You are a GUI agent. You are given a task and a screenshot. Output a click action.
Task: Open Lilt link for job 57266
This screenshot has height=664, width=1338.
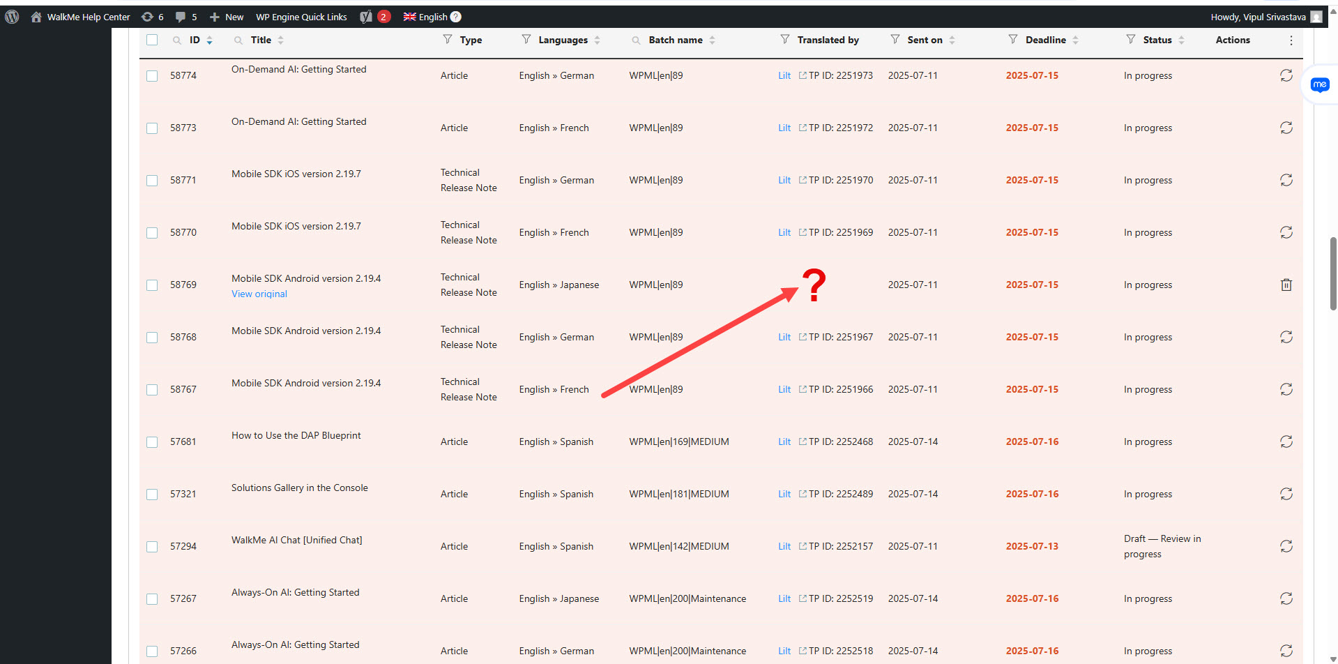pyautogui.click(x=784, y=651)
